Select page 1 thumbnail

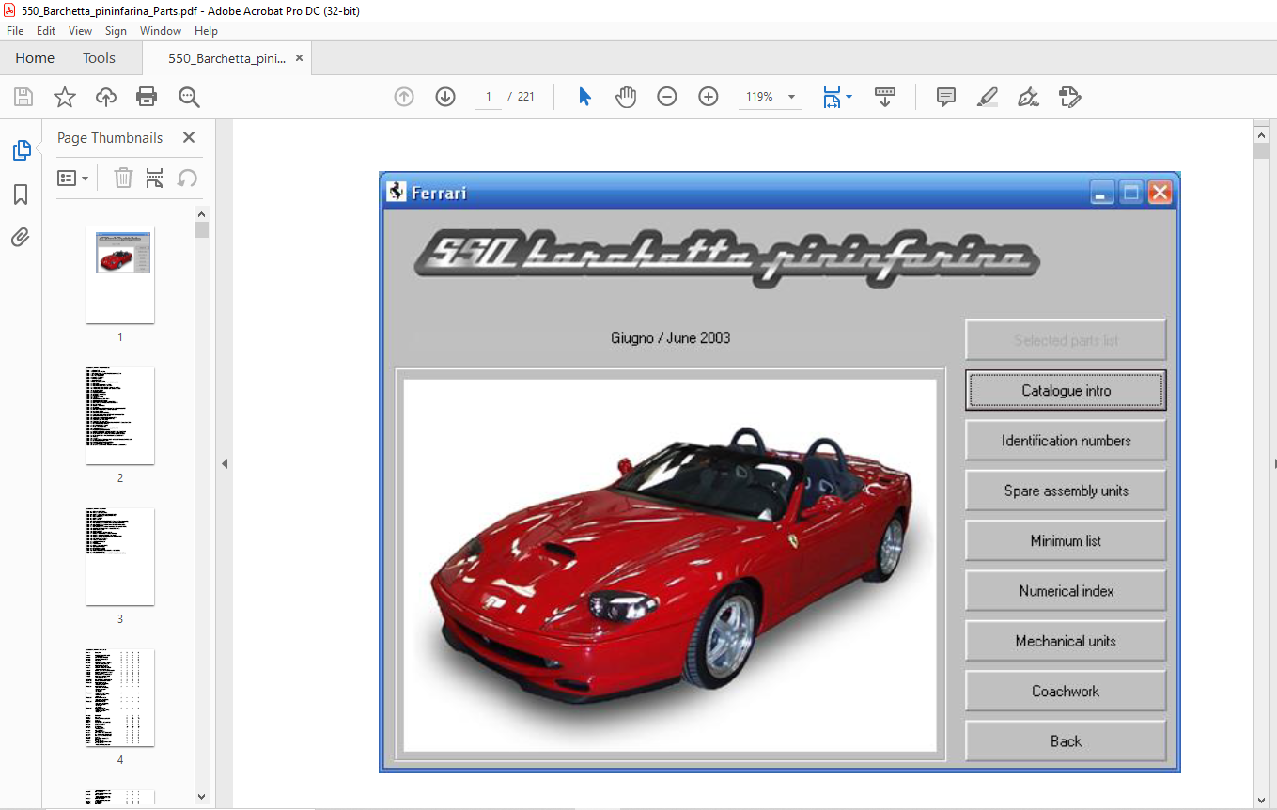120,275
